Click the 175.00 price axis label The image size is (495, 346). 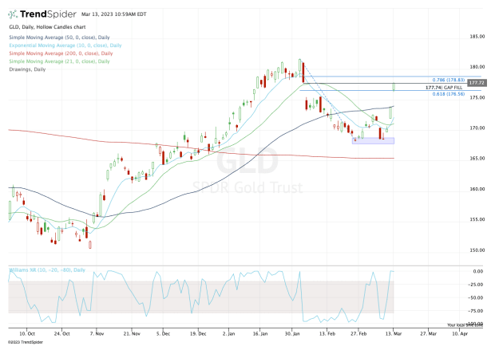click(477, 98)
